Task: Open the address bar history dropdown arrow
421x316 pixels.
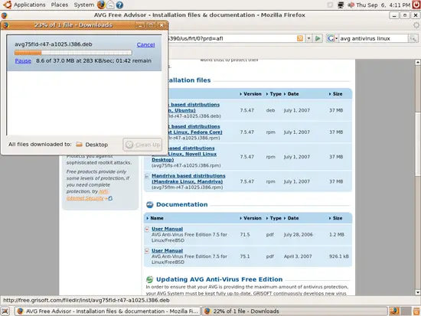Action: 308,38
